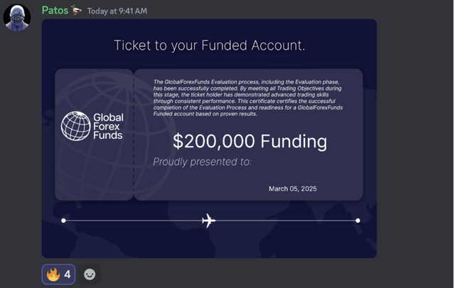455x288 pixels.
Task: Click the fire reaction count 4
Action: click(x=68, y=274)
